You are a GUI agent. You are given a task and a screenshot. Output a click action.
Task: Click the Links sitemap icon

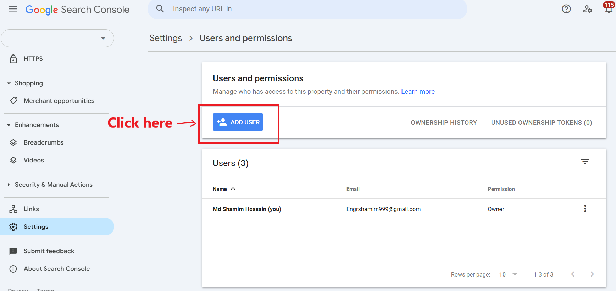(13, 209)
